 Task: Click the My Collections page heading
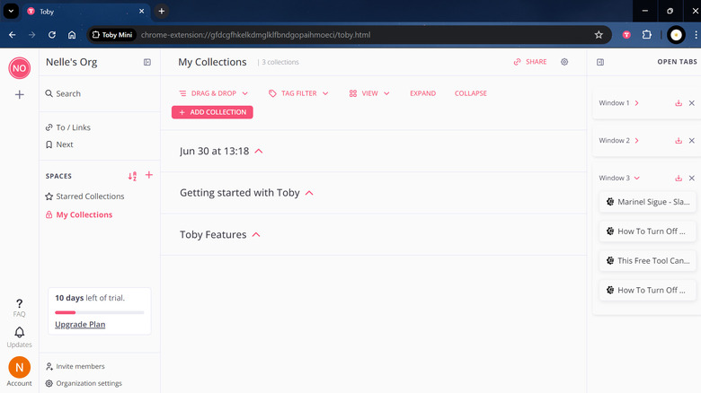212,62
